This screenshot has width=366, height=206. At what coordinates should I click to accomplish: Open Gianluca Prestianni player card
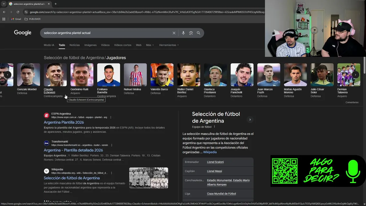(x=215, y=80)
